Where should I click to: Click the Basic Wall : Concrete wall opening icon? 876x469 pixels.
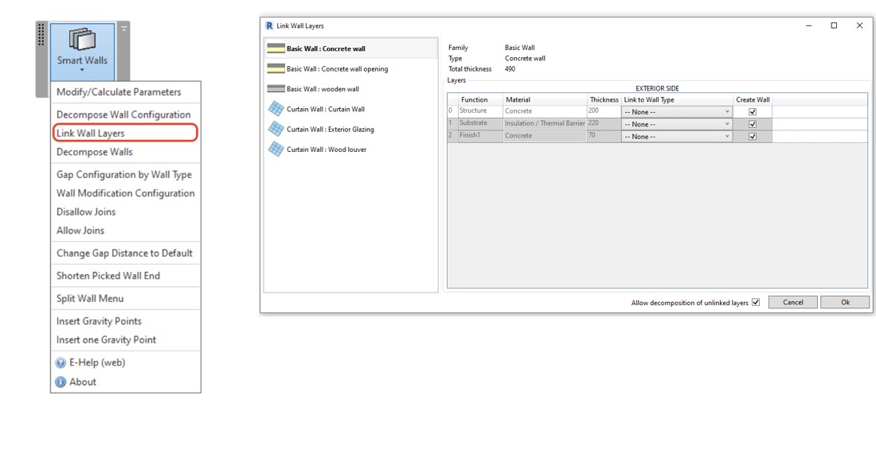tap(276, 69)
